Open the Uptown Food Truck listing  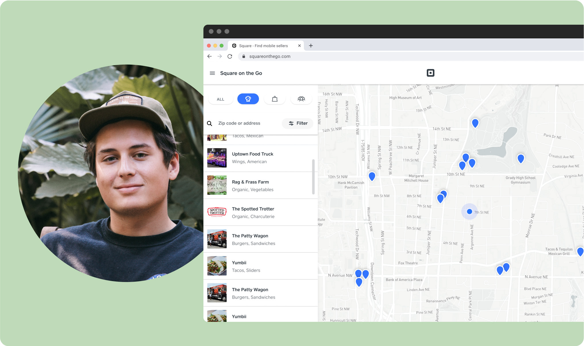point(261,158)
